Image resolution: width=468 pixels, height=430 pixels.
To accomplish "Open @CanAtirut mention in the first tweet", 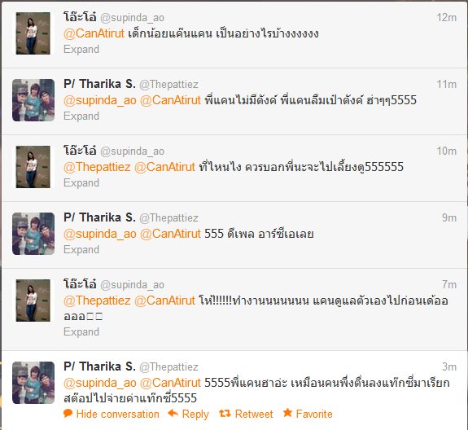I will (94, 33).
